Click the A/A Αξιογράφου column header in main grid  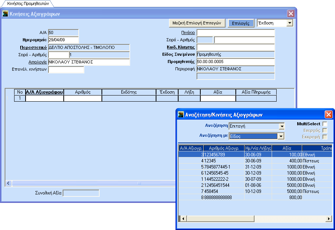pos(44,92)
